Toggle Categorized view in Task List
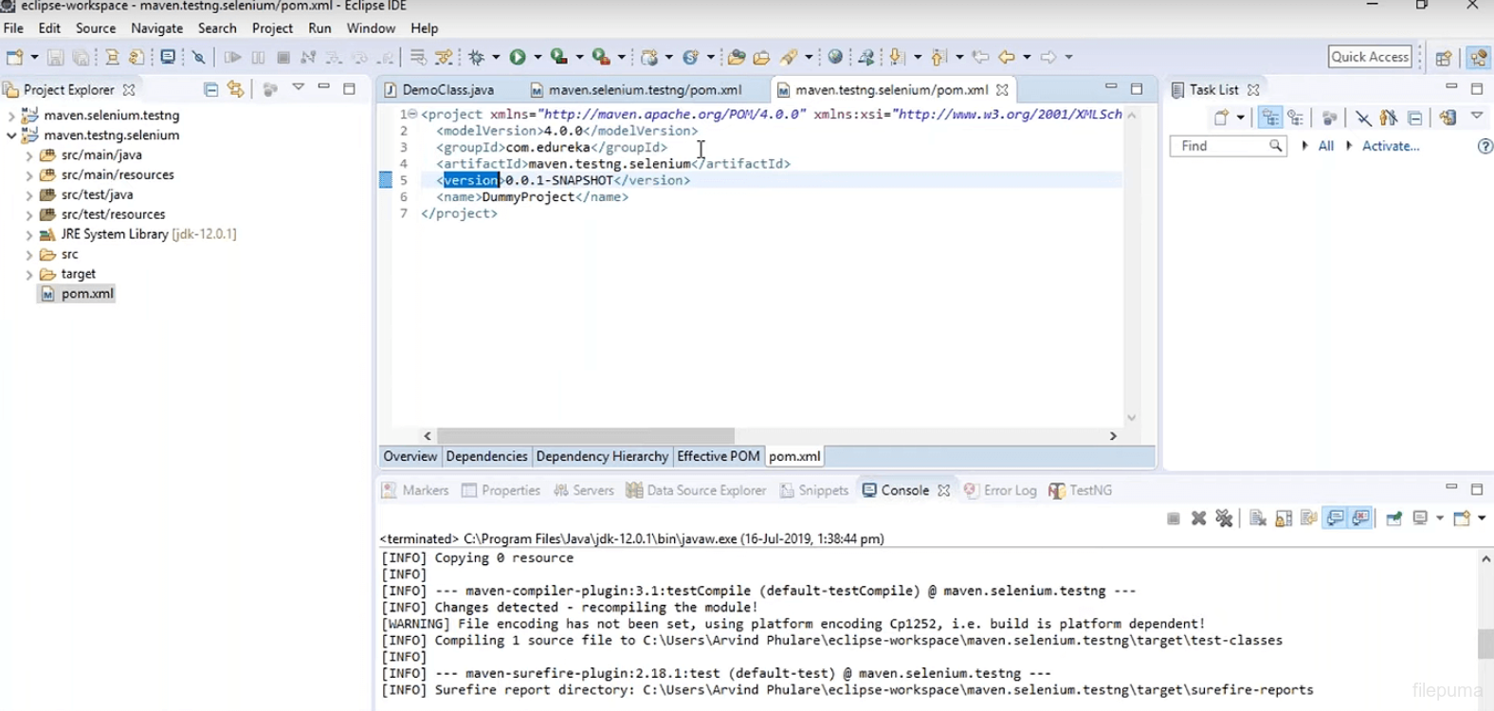The width and height of the screenshot is (1494, 711). 1269,118
